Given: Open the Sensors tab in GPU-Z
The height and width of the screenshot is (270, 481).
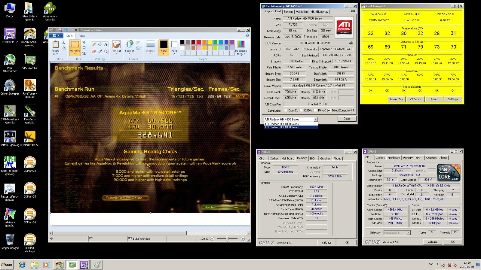Looking at the screenshot, I should 288,12.
